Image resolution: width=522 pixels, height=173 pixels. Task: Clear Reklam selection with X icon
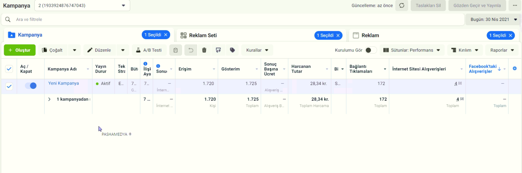[510, 35]
